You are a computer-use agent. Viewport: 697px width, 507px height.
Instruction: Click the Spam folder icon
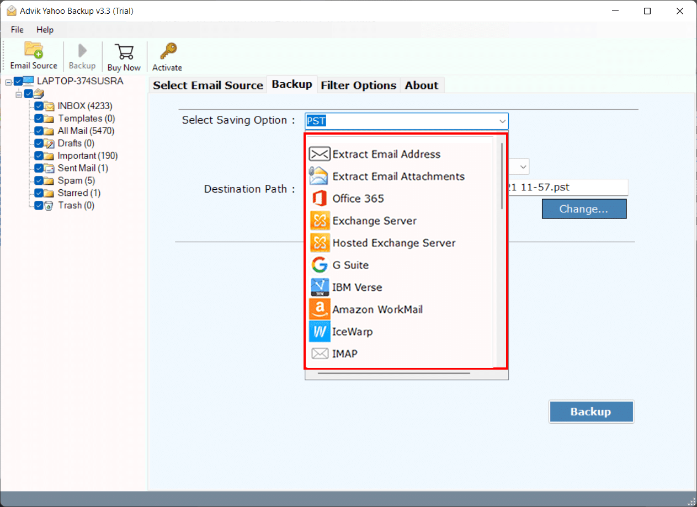tap(49, 180)
